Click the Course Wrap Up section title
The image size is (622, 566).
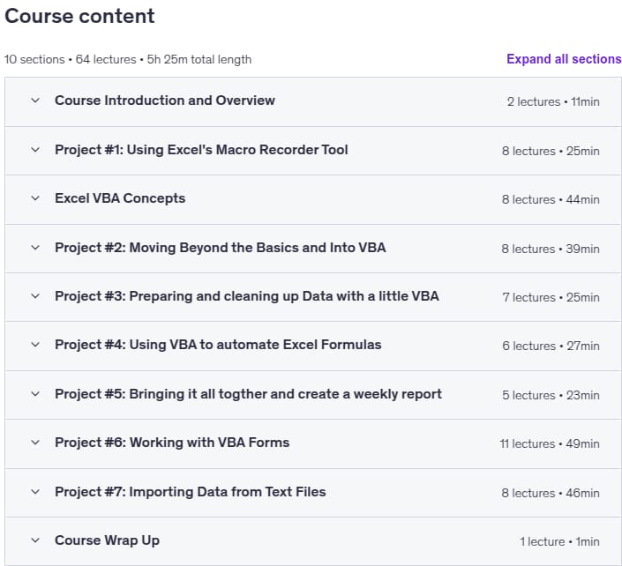click(x=107, y=540)
